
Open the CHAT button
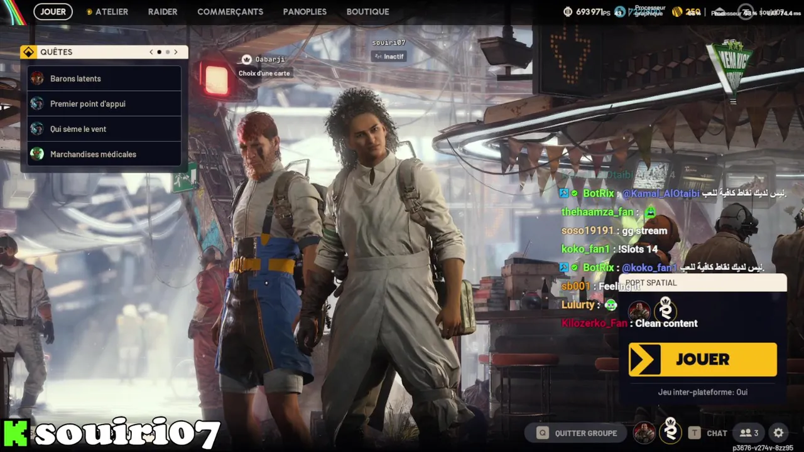point(717,433)
